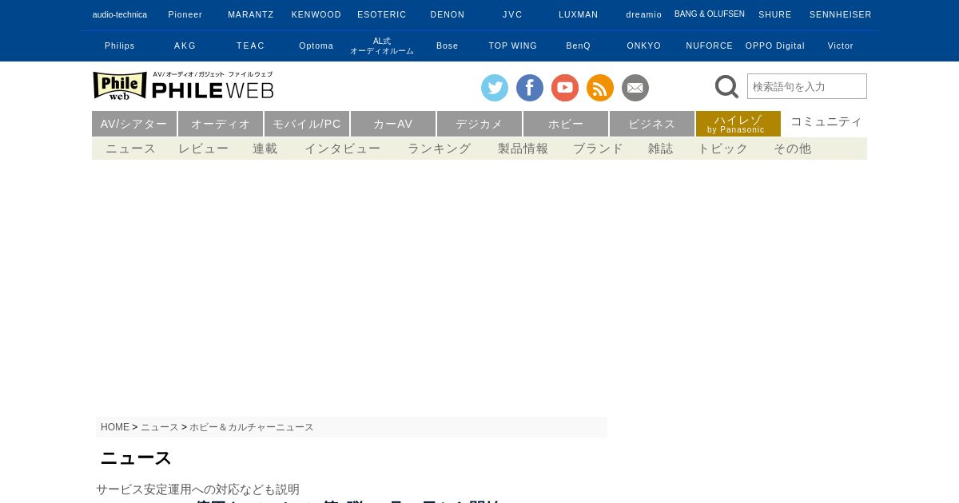This screenshot has width=959, height=503.
Task: Go to TEAC brand link
Action: [x=251, y=46]
